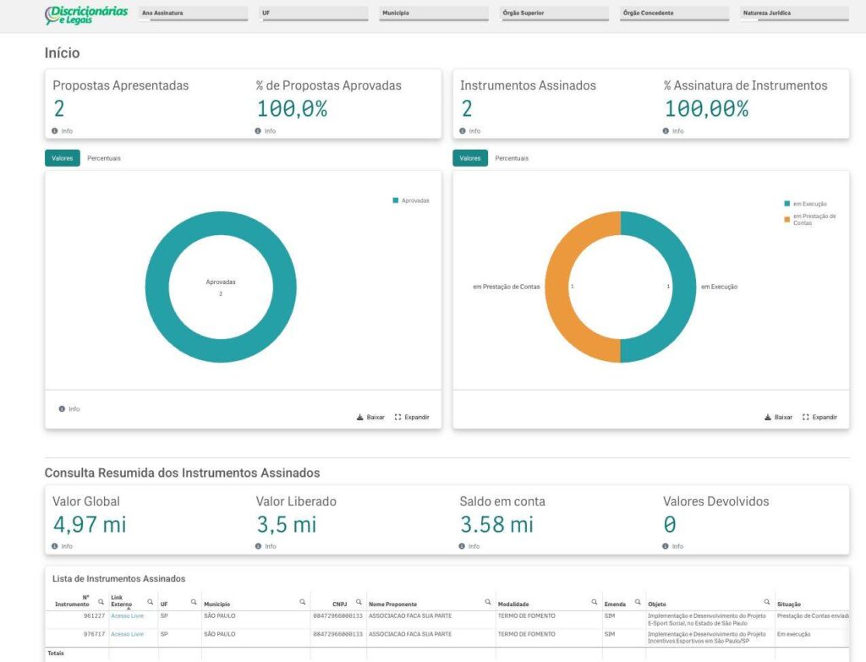This screenshot has width=866, height=662.
Task: Download the Aprovadas donut chart via Baixar
Action: click(371, 417)
